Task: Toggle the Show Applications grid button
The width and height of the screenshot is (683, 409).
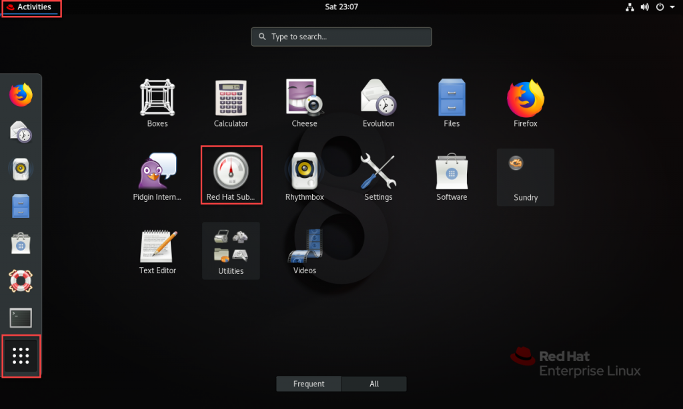Action: pos(21,356)
